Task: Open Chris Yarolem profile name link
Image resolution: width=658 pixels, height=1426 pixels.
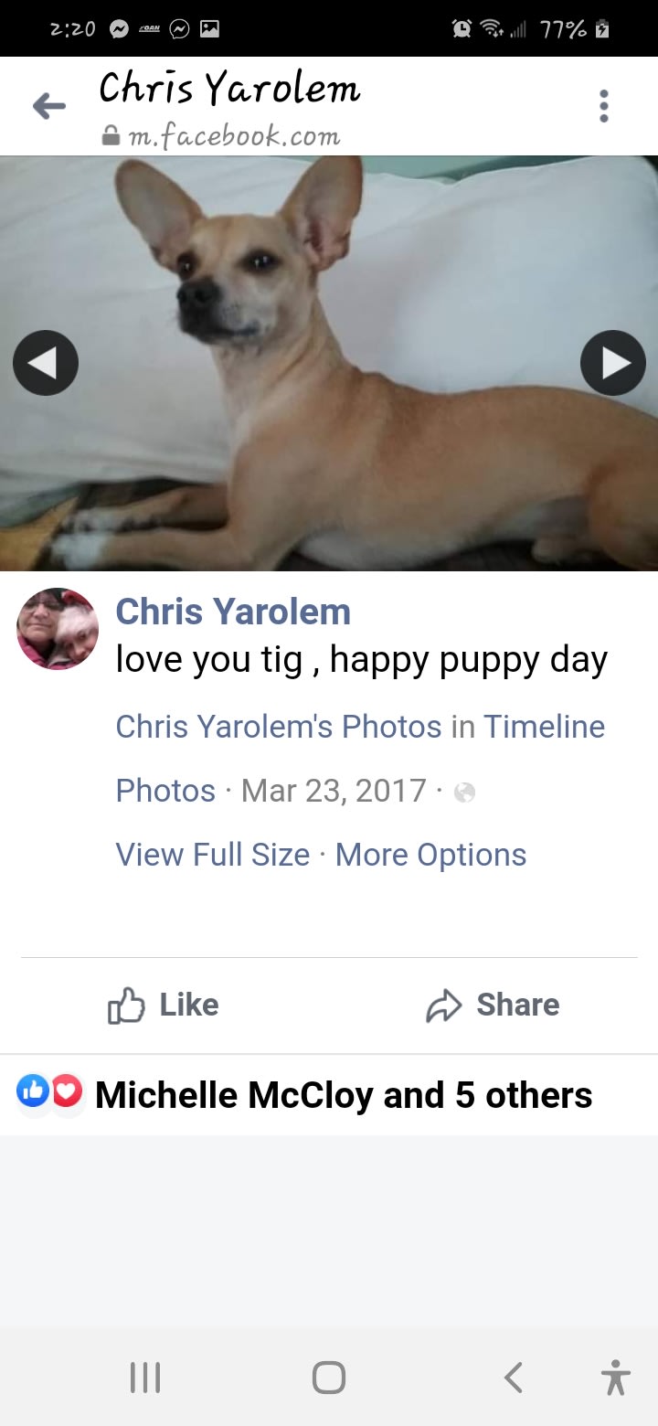Action: click(x=233, y=612)
